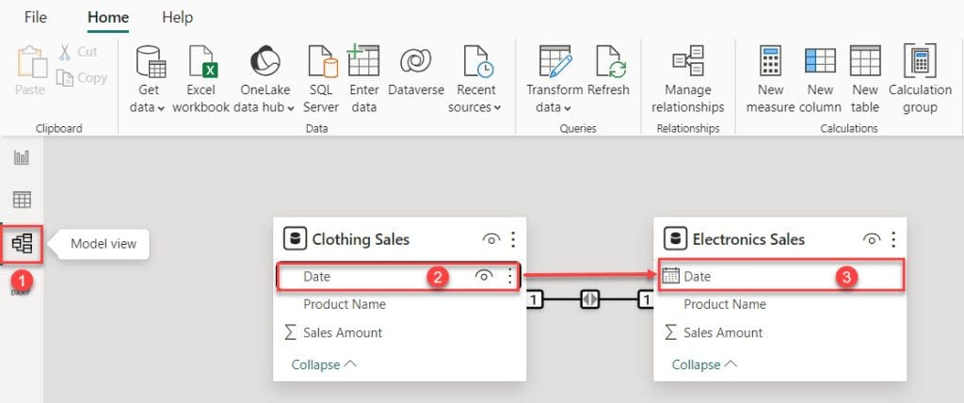Screen dimensions: 964x403
Task: Create a New table
Action: [865, 79]
